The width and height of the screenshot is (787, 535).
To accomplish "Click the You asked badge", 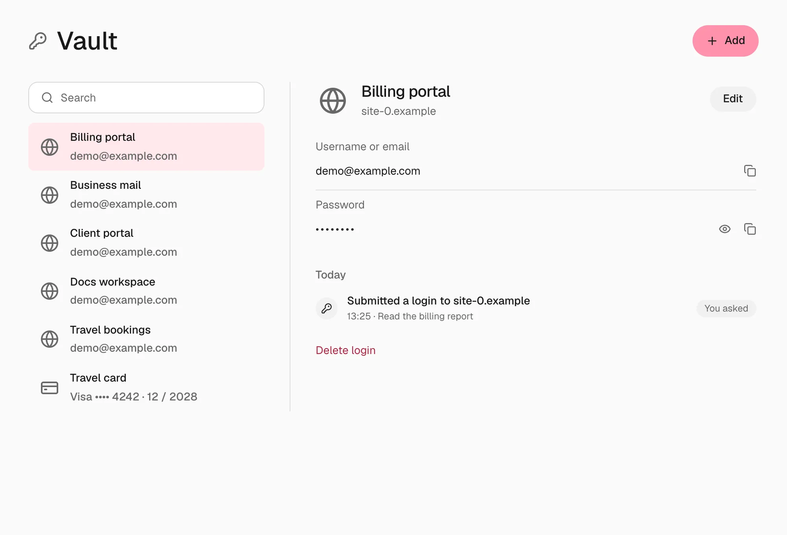I will tap(726, 308).
